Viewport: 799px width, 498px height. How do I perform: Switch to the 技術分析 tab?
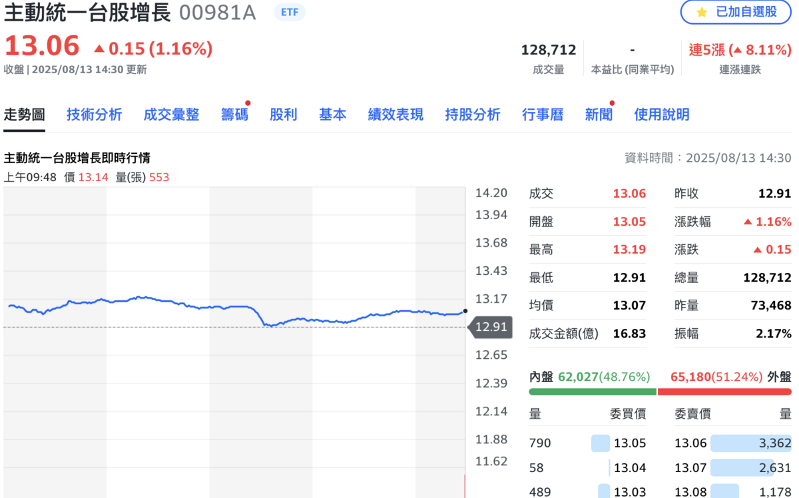click(94, 115)
